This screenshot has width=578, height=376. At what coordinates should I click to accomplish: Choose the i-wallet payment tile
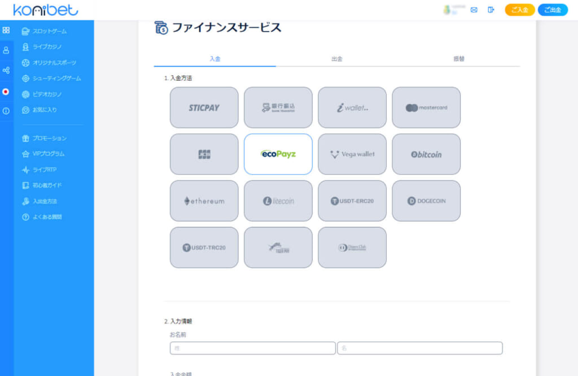(352, 108)
